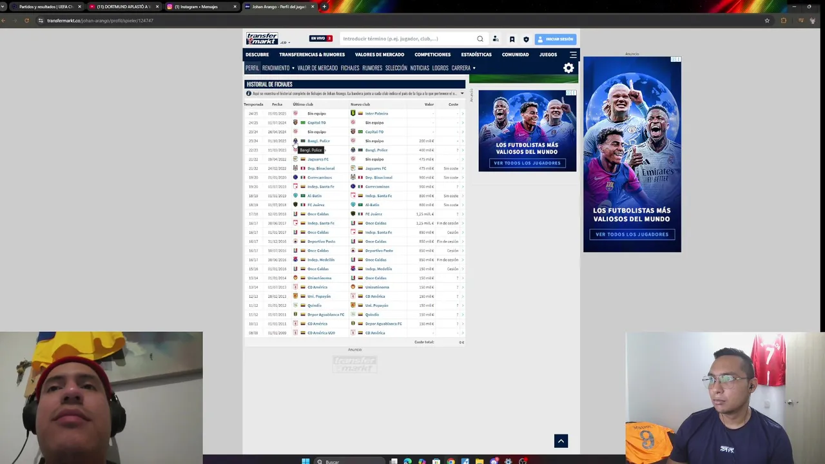Click the taskbar Buscar search box

click(351, 461)
